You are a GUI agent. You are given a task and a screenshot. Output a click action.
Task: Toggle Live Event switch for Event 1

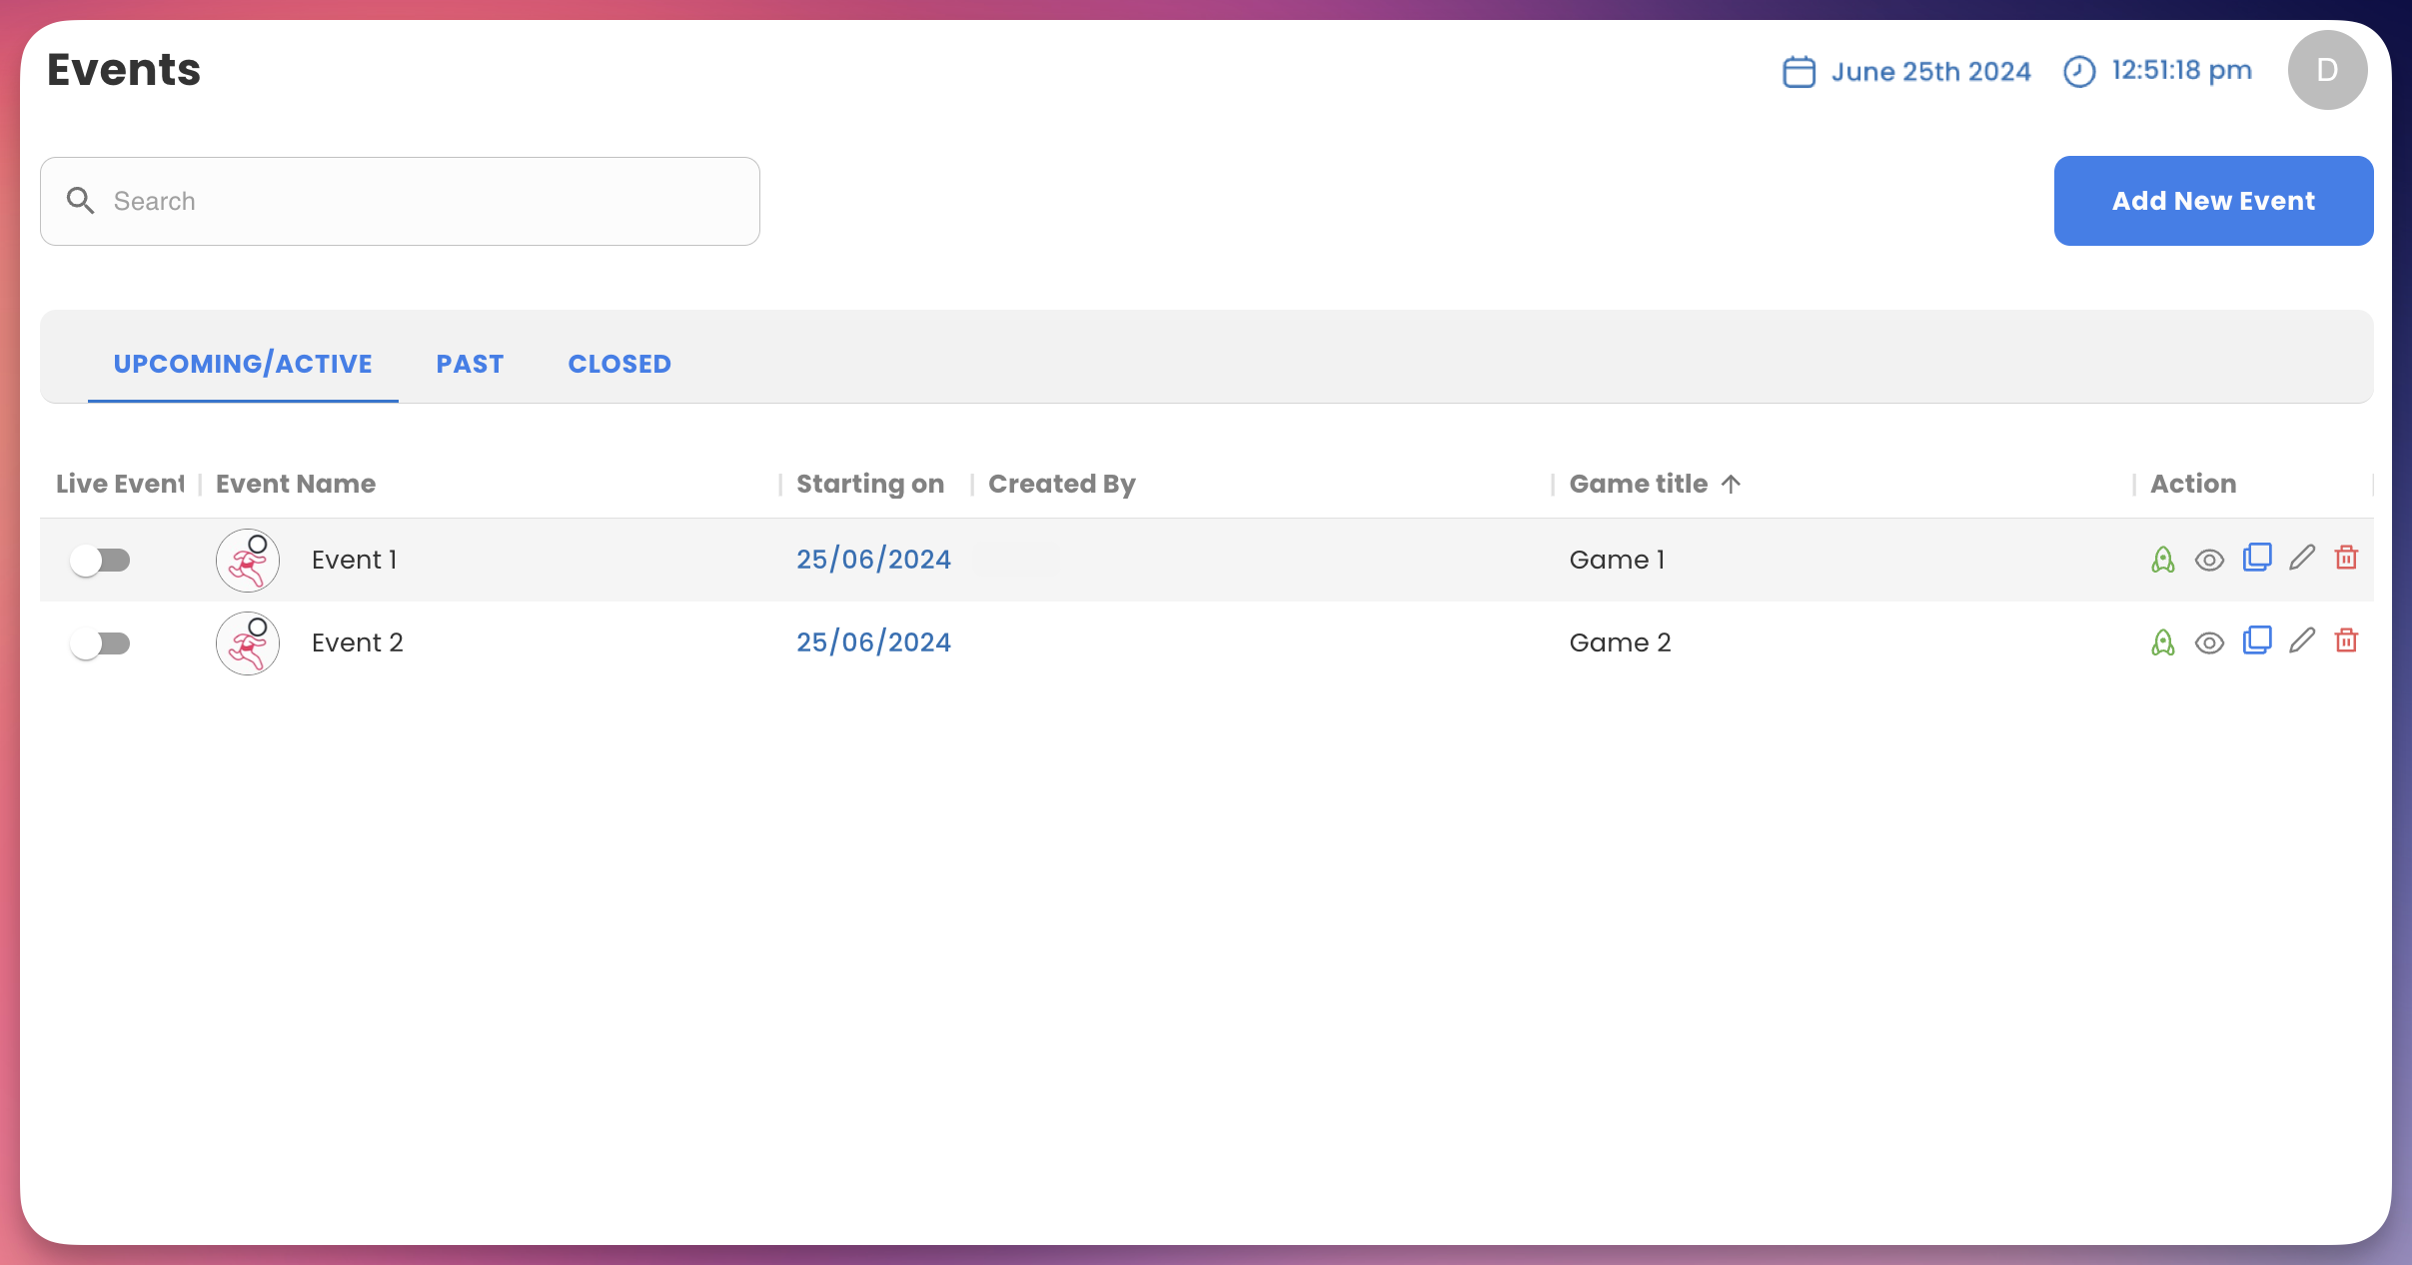pyautogui.click(x=100, y=561)
